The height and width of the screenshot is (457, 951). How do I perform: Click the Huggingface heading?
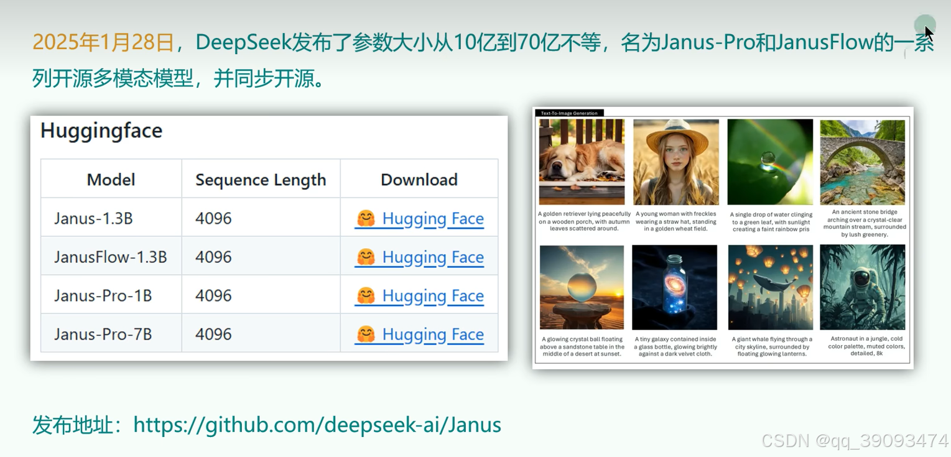coord(101,131)
